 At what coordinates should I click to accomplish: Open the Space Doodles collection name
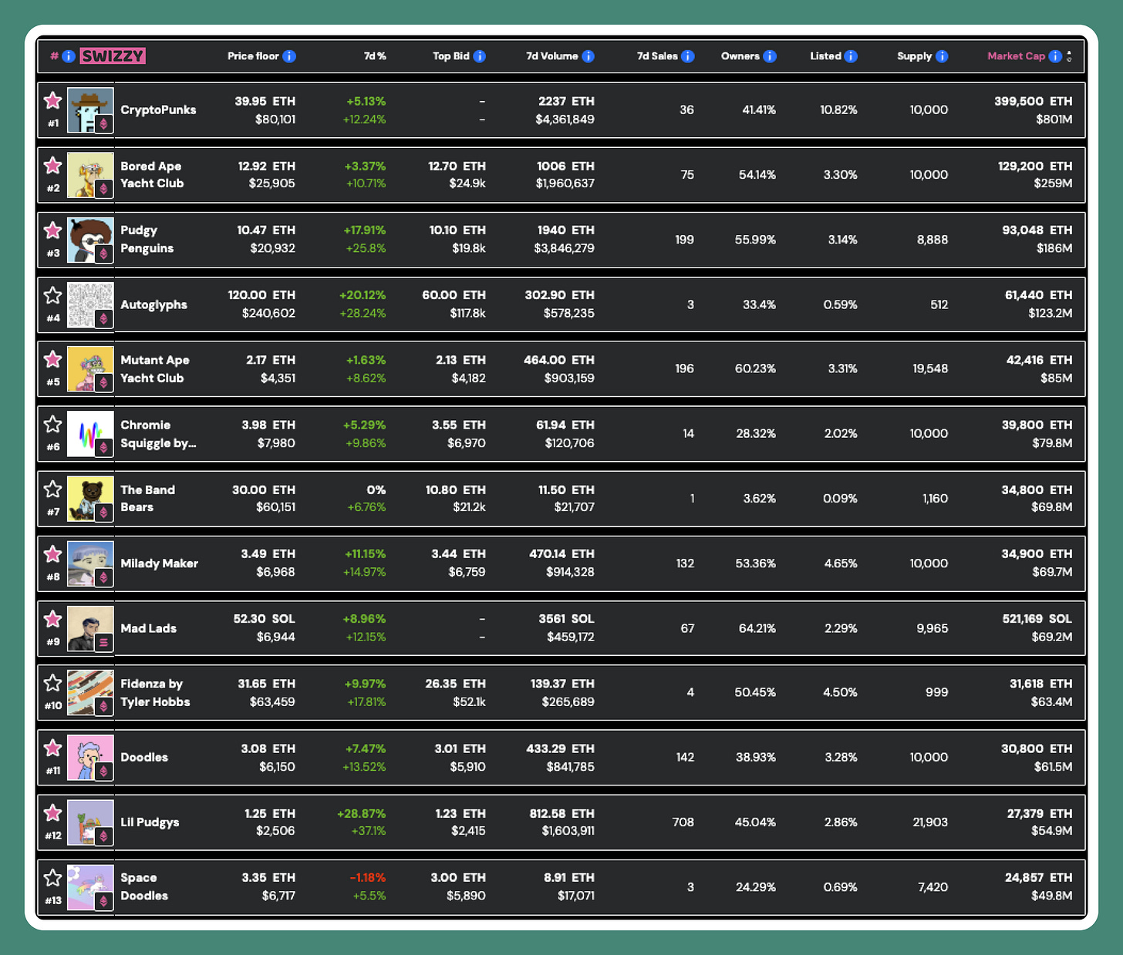tap(144, 886)
